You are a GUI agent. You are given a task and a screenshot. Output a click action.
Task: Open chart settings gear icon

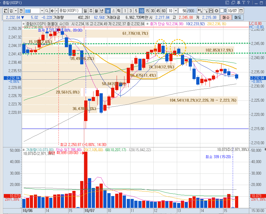[216, 11]
